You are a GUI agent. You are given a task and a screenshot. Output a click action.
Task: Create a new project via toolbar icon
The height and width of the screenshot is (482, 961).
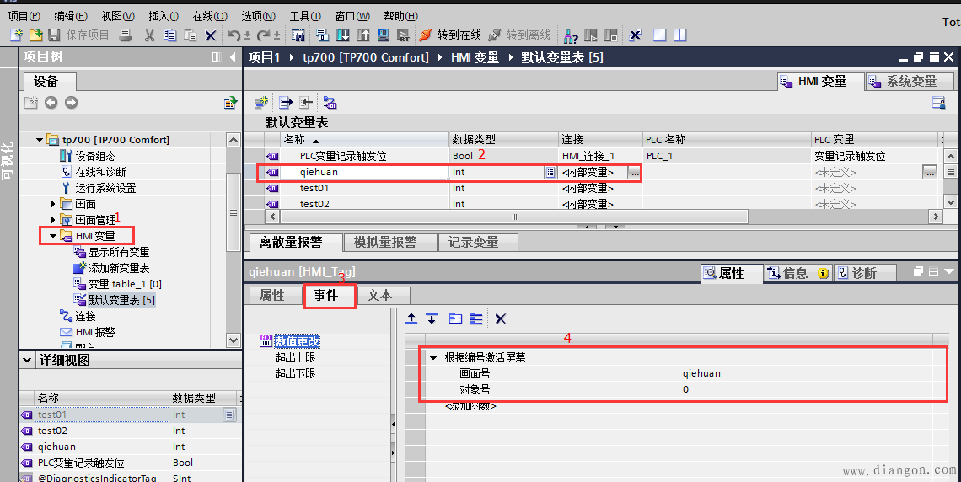[17, 35]
